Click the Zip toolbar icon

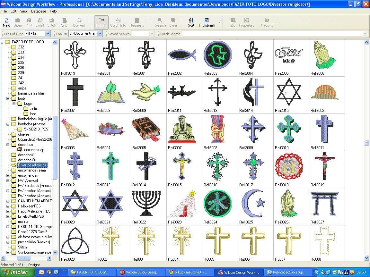coord(233,22)
